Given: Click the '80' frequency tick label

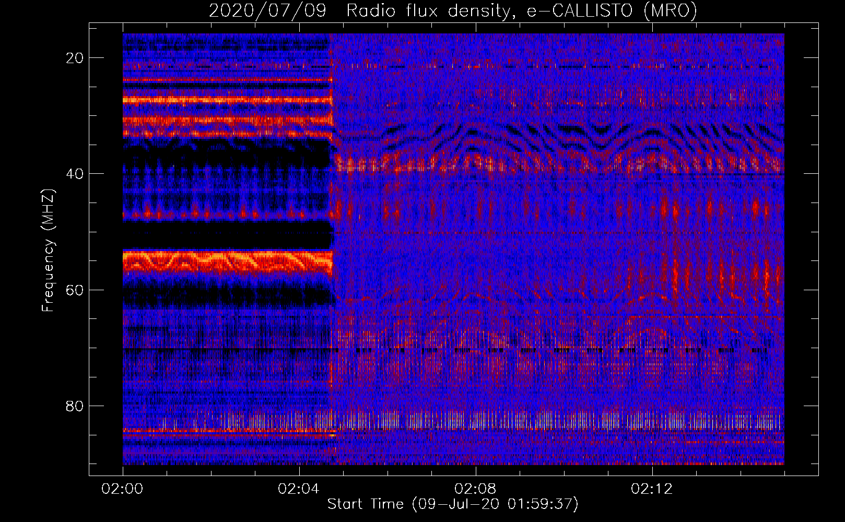Looking at the screenshot, I should pyautogui.click(x=75, y=406).
